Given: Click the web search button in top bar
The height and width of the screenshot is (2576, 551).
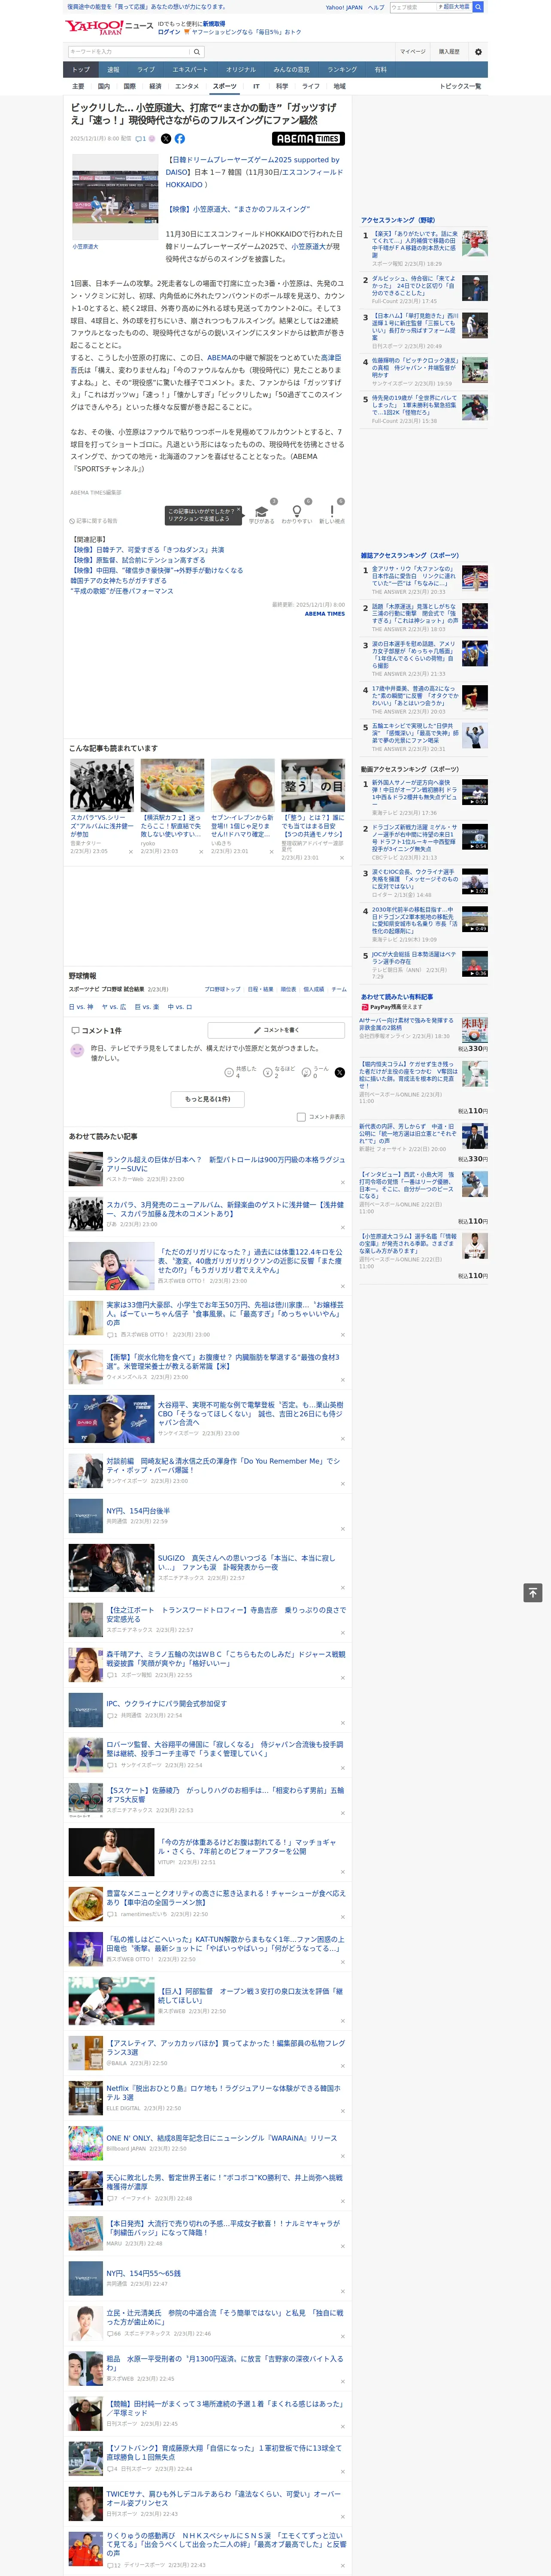Looking at the screenshot, I should click(478, 7).
